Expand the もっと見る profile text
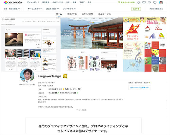170x135 pixels. point(81,110)
